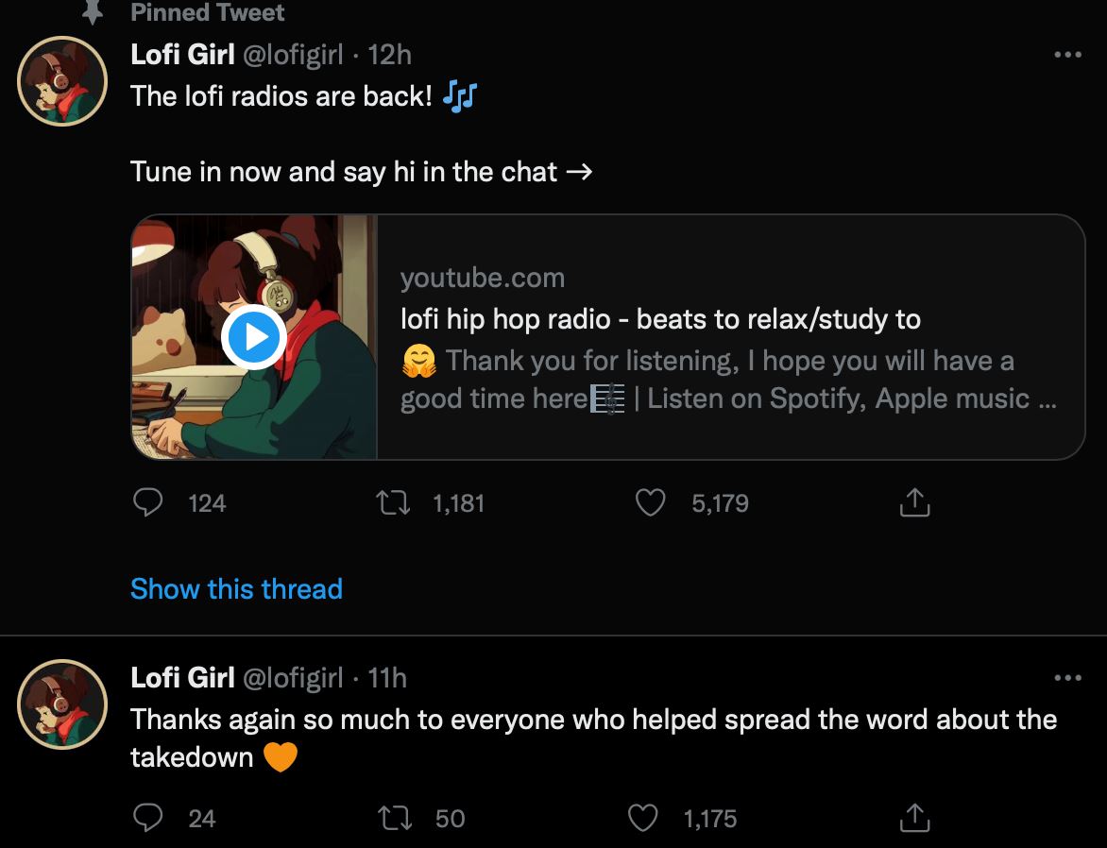Open the lofi hip hop radio link title
The height and width of the screenshot is (848, 1107).
660,319
